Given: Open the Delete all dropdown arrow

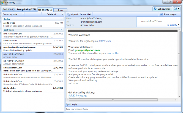Looking at the screenshot, I should [62, 14].
